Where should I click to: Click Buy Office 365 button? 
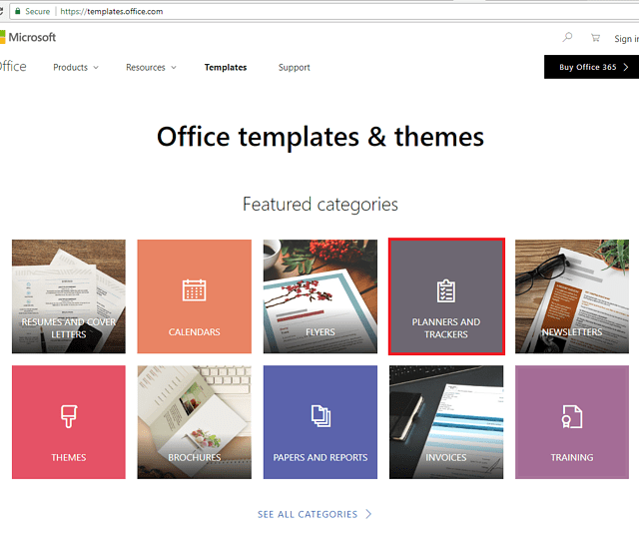tap(591, 67)
